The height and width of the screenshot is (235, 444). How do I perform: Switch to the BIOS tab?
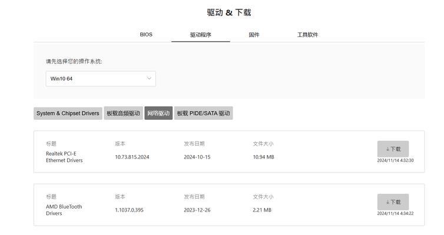146,35
